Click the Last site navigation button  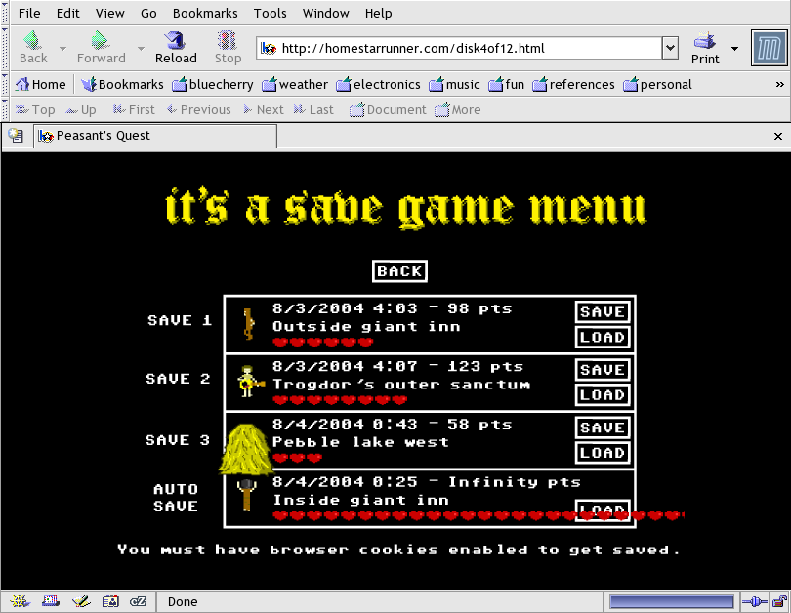tap(313, 110)
